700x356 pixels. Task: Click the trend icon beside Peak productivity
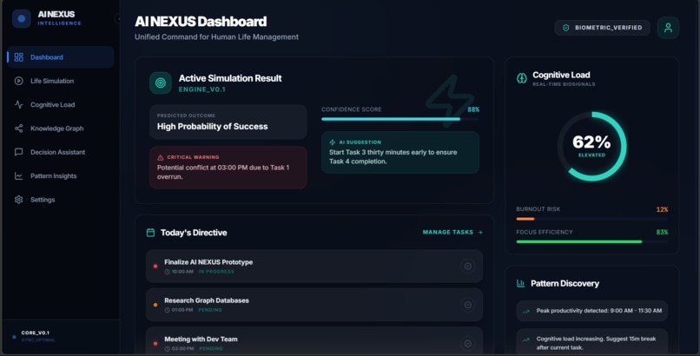pyautogui.click(x=526, y=312)
